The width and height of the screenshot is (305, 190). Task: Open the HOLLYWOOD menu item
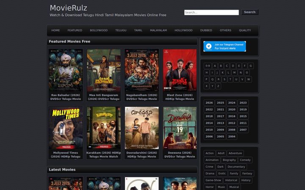[183, 30]
